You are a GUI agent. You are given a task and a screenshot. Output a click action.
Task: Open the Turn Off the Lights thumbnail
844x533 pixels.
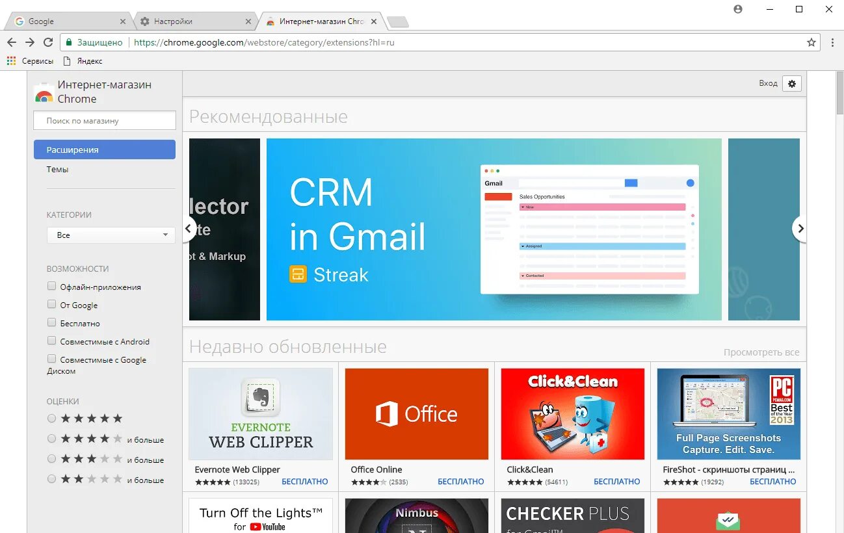pos(261,515)
